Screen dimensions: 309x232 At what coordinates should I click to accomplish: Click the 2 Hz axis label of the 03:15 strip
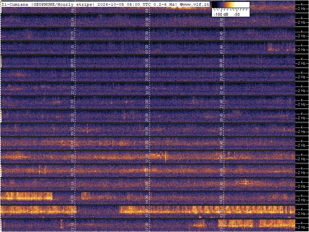[x=301, y=22]
